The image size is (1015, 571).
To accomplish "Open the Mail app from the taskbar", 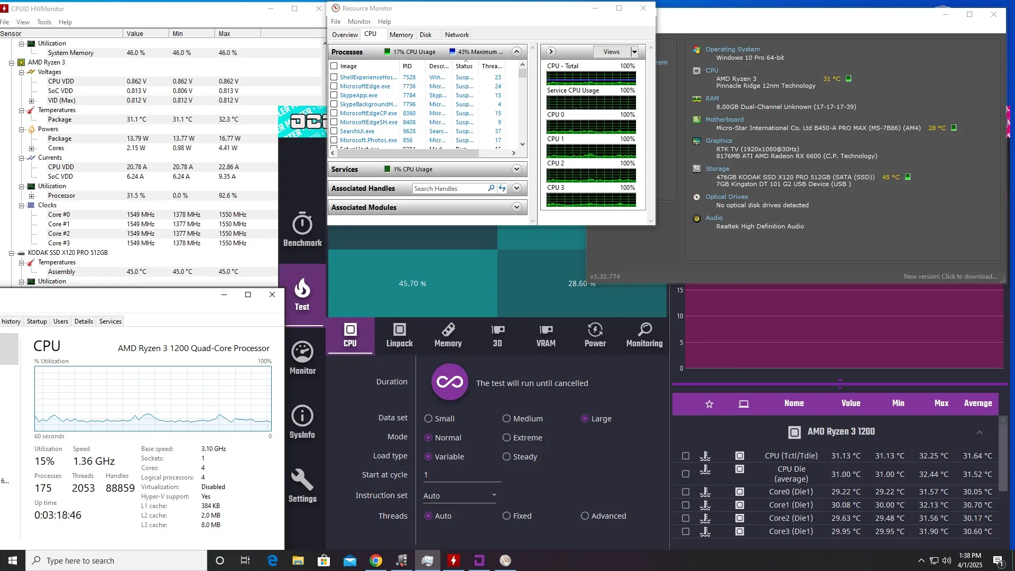I will pyautogui.click(x=350, y=560).
